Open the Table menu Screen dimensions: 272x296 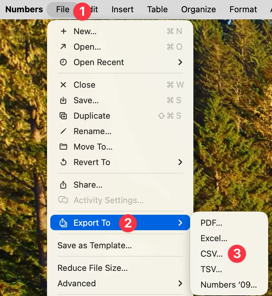[x=157, y=9]
